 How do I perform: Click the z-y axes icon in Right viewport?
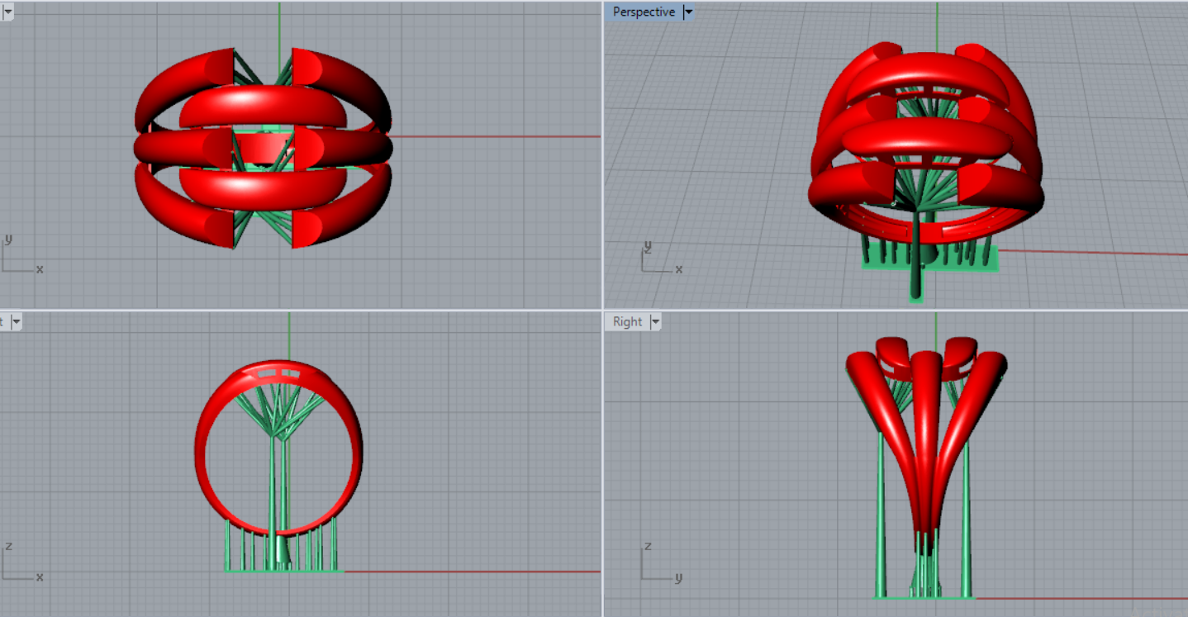pyautogui.click(x=660, y=563)
